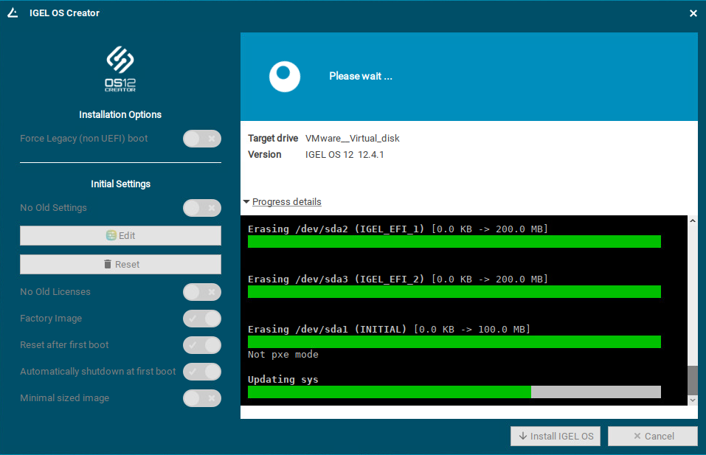Click the X icon on Cancel button
Image resolution: width=706 pixels, height=455 pixels.
[637, 436]
